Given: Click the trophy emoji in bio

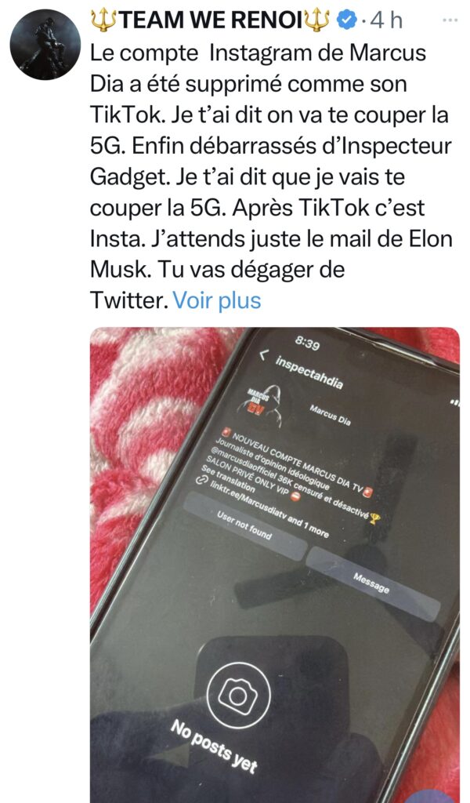Looking at the screenshot, I should [x=374, y=519].
